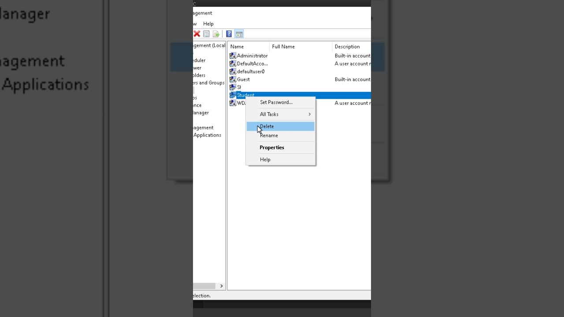Select the Administrator user account icon
Viewport: 564px width, 317px height.
[x=233, y=56]
